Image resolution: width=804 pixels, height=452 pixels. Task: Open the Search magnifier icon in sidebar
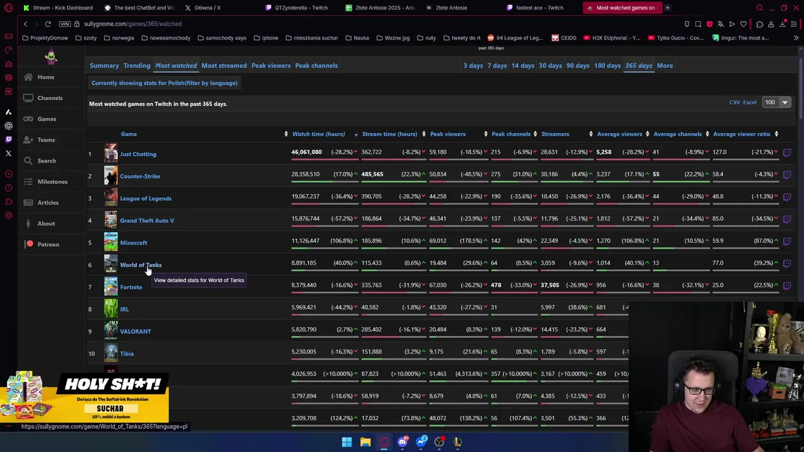[28, 161]
